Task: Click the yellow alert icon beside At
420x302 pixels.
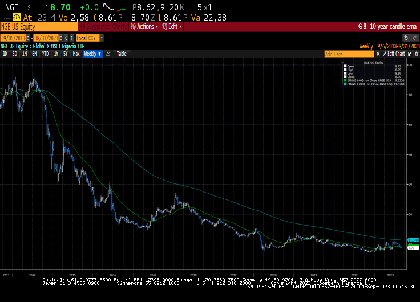Action: pos(17,18)
